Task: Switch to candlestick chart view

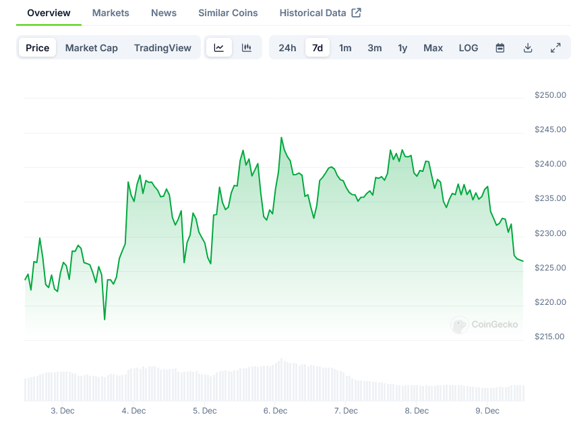Action: pyautogui.click(x=247, y=48)
